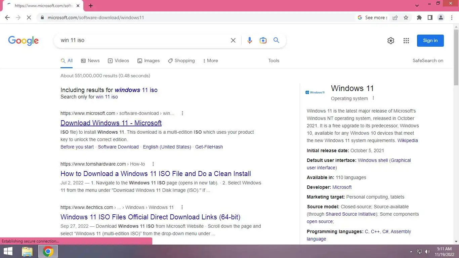This screenshot has width=459, height=258.
Task: Open more options for the Windows 11 panel
Action: (373, 98)
